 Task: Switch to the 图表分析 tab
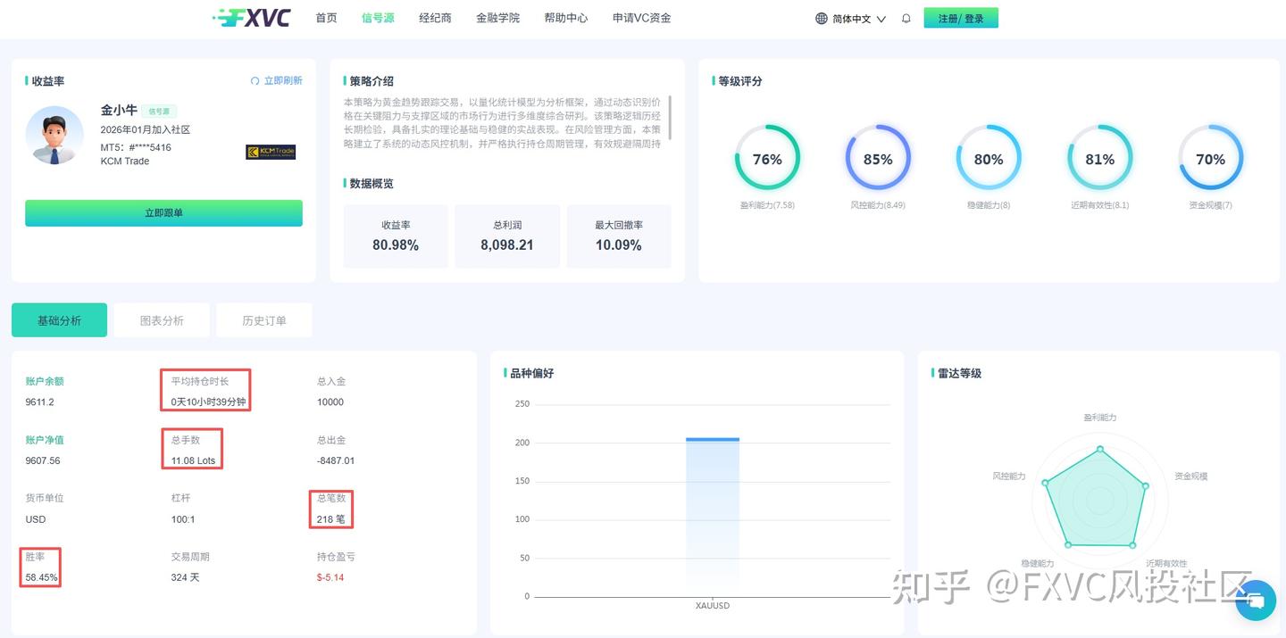[162, 319]
